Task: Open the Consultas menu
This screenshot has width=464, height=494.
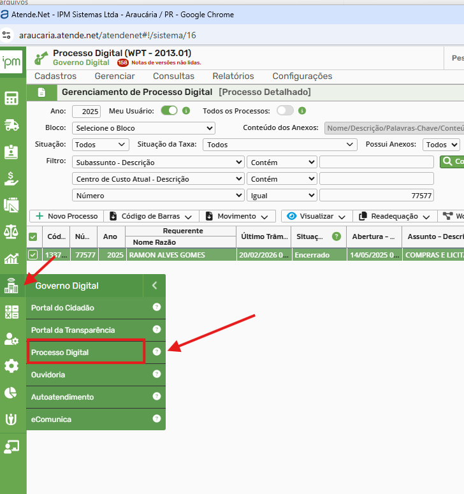Action: (173, 76)
